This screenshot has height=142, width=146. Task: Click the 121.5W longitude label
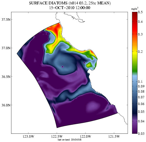(x=114, y=137)
